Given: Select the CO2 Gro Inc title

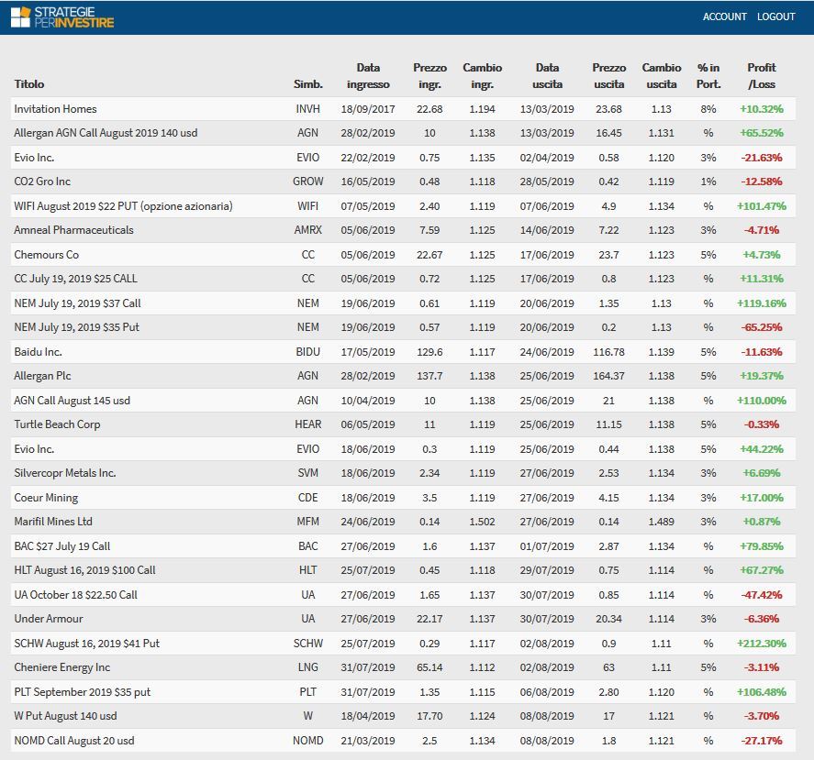Looking at the screenshot, I should (x=42, y=182).
